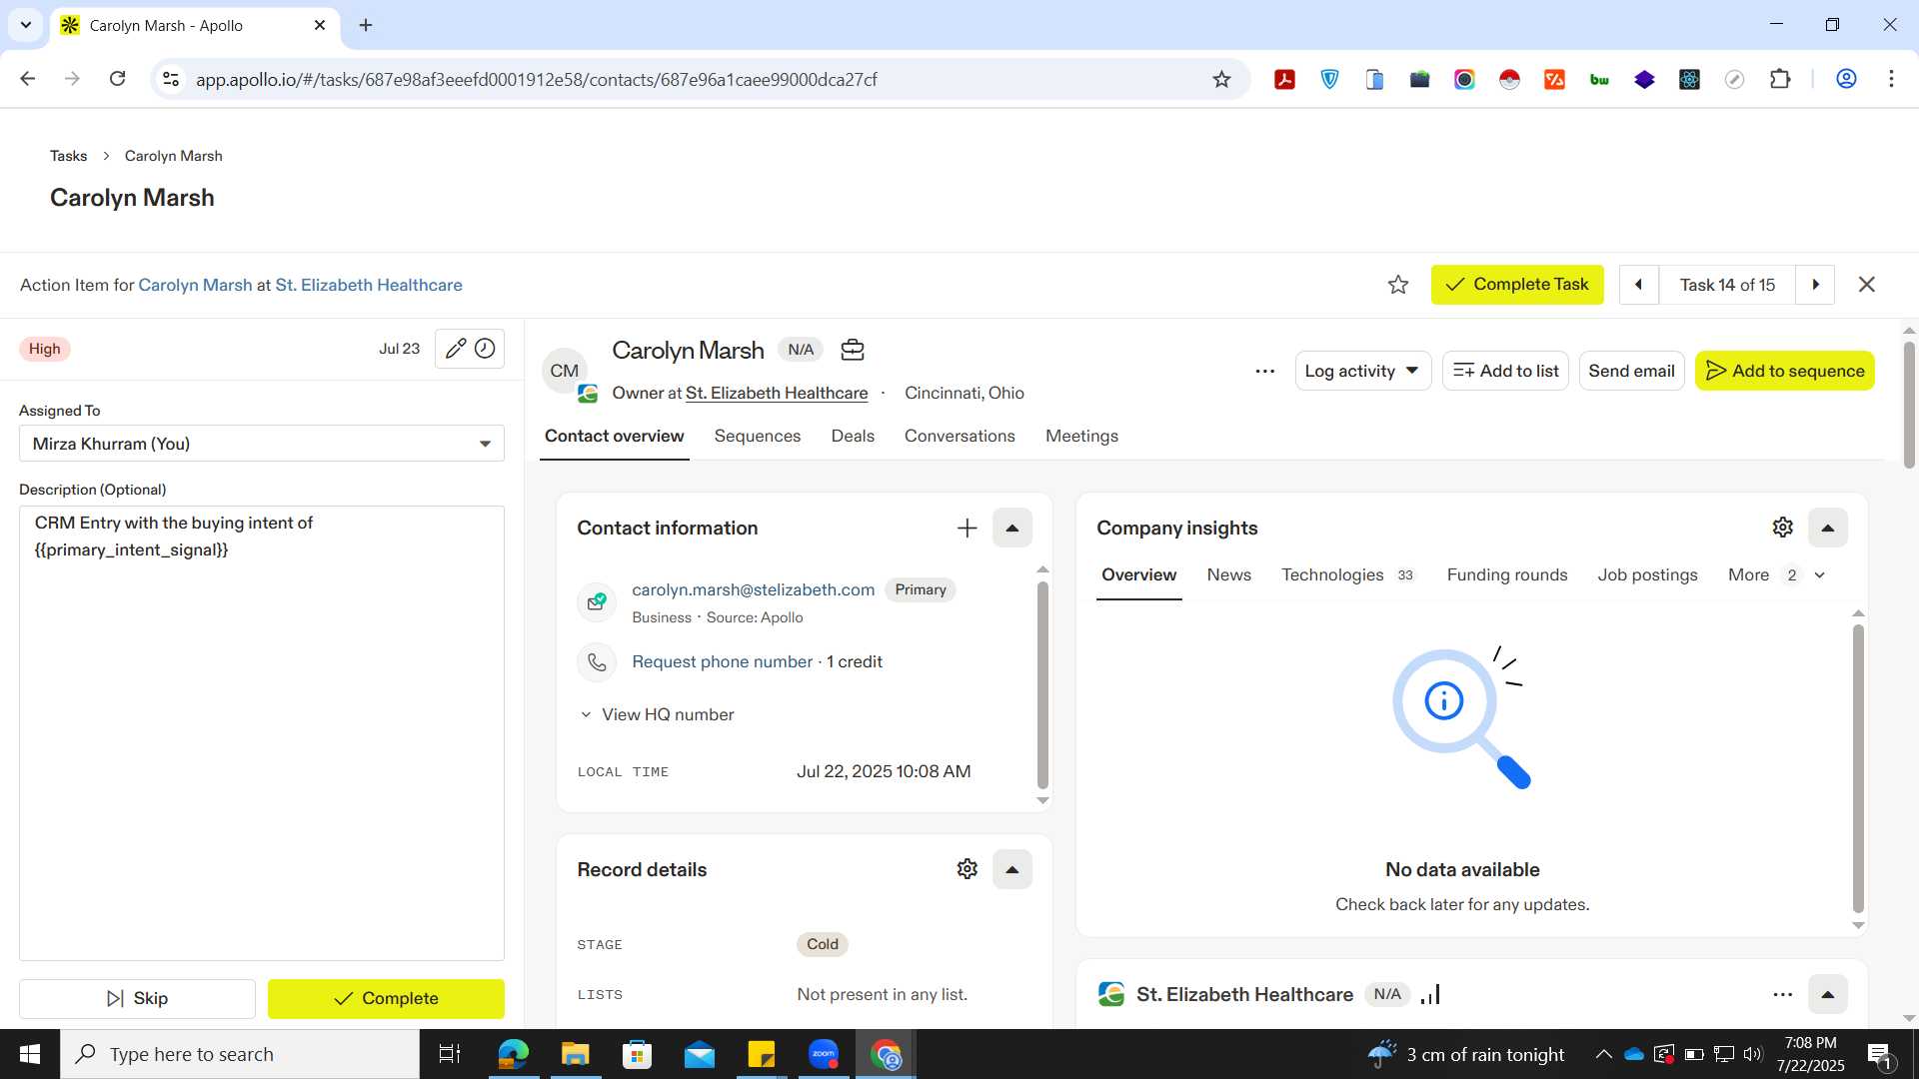This screenshot has height=1079, width=1919.
Task: Open the Assigned To dropdown
Action: pyautogui.click(x=262, y=444)
